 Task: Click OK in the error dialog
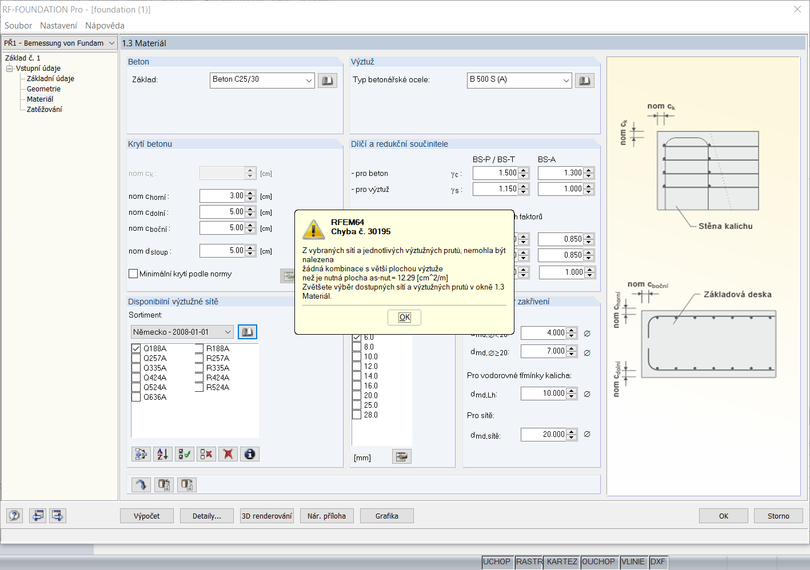(x=405, y=317)
